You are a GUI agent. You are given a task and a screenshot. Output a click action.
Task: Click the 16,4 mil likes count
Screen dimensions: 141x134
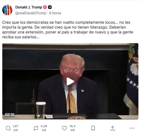pyautogui.click(x=72, y=128)
